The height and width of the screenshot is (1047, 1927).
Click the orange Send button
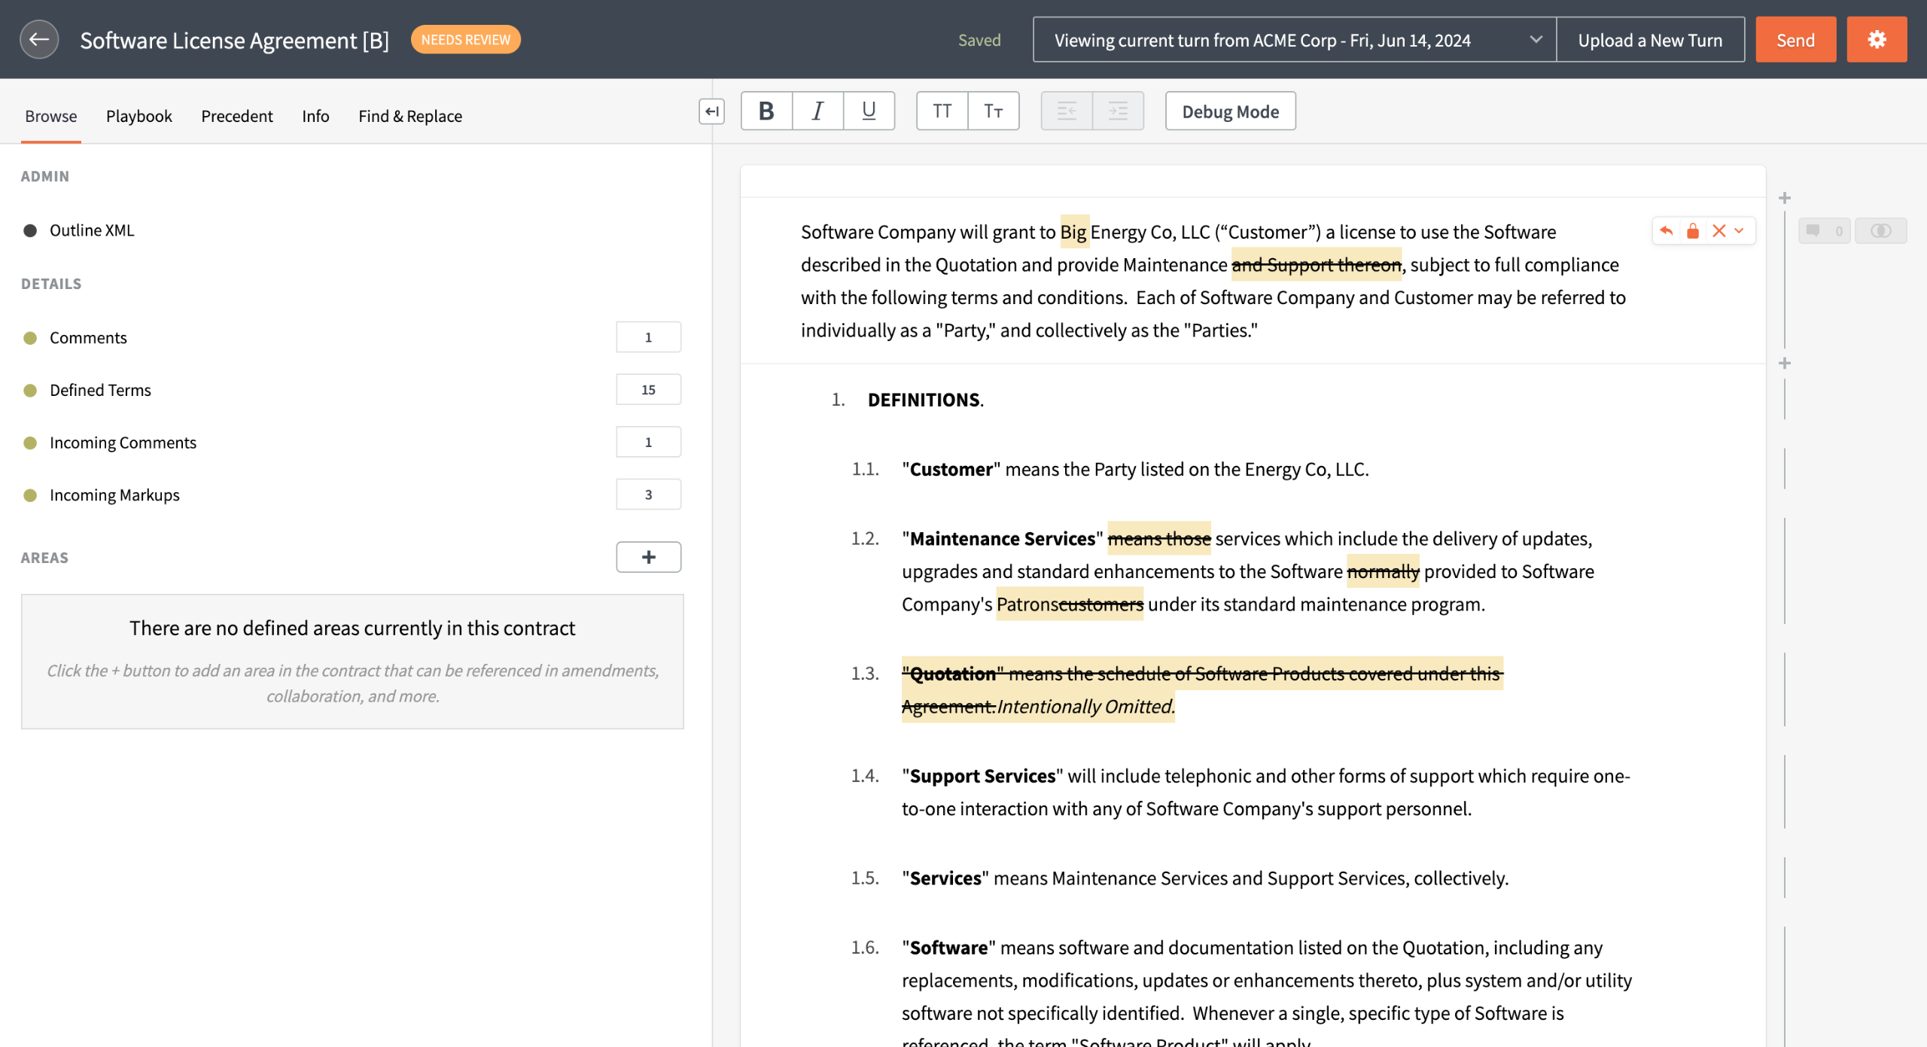[1795, 40]
